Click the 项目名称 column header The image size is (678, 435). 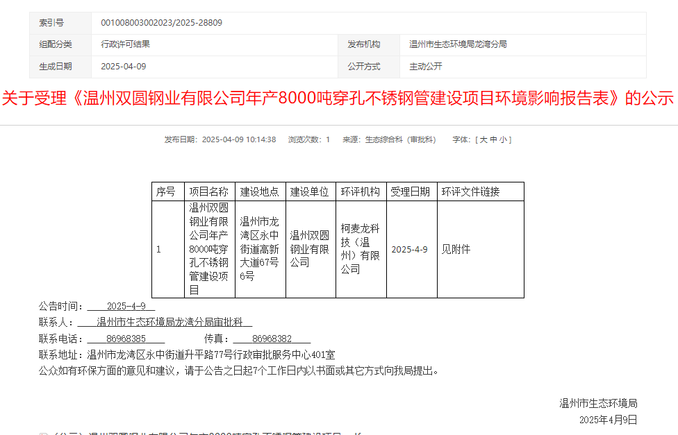pyautogui.click(x=209, y=191)
